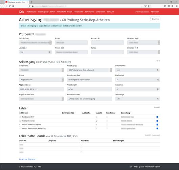Close the Arbeitsgang verwalten browser tab
The image size is (179, 170).
point(27,2)
